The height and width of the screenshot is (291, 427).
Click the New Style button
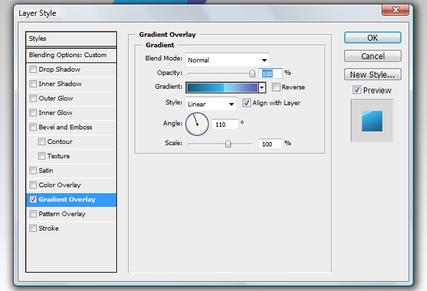click(372, 75)
